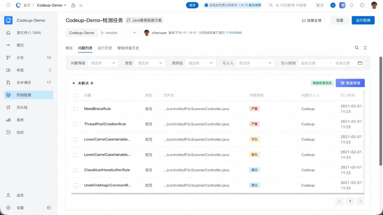Click the Codeup logo in top bar

[x=18, y=5]
